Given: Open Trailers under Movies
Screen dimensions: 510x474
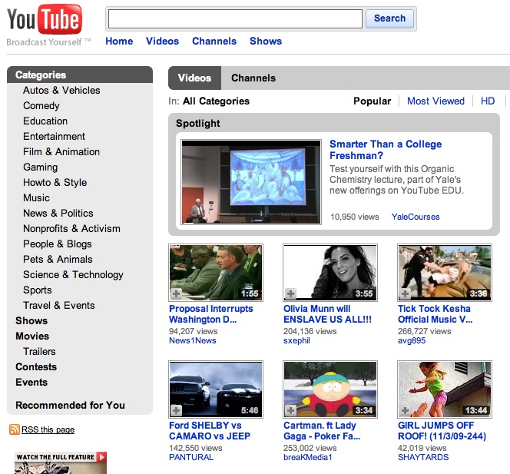Looking at the screenshot, I should pyautogui.click(x=39, y=351).
